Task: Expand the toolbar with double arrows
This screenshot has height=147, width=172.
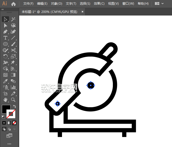Action: point(3,10)
